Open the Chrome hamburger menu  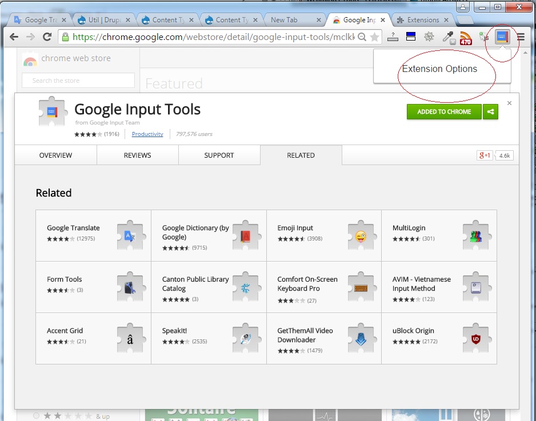521,37
